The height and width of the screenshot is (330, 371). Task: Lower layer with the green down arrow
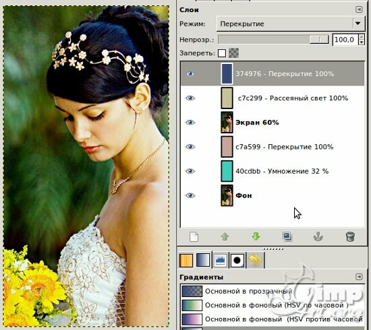tap(256, 236)
